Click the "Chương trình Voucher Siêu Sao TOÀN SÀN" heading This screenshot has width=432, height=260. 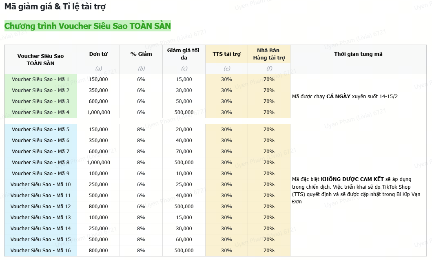pos(87,26)
